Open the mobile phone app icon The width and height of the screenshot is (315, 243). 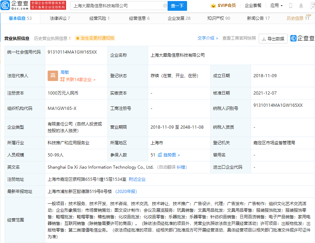click(291, 6)
